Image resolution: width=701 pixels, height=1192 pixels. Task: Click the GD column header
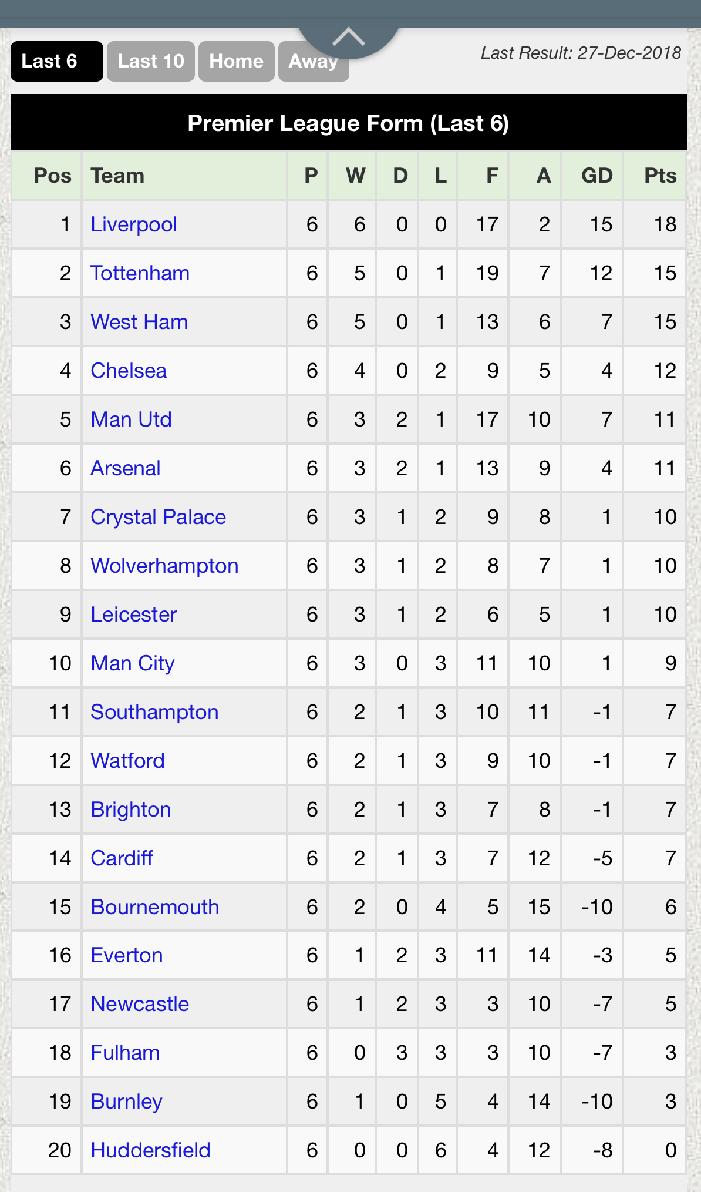pos(596,176)
